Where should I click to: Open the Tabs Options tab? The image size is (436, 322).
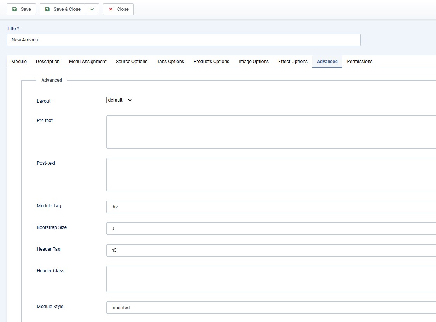point(170,62)
